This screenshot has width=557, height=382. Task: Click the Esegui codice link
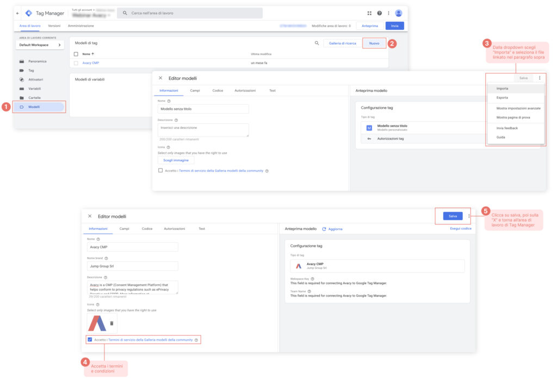coord(461,229)
